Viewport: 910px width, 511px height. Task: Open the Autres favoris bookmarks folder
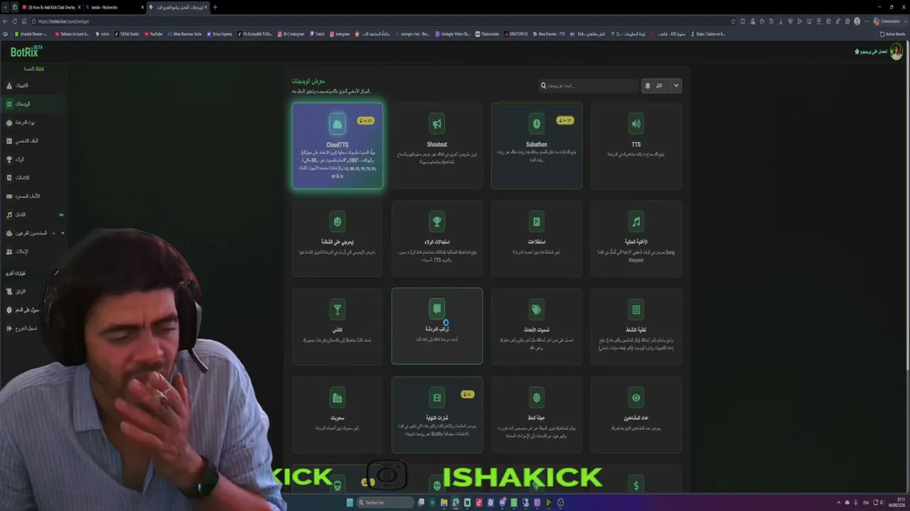pyautogui.click(x=892, y=33)
